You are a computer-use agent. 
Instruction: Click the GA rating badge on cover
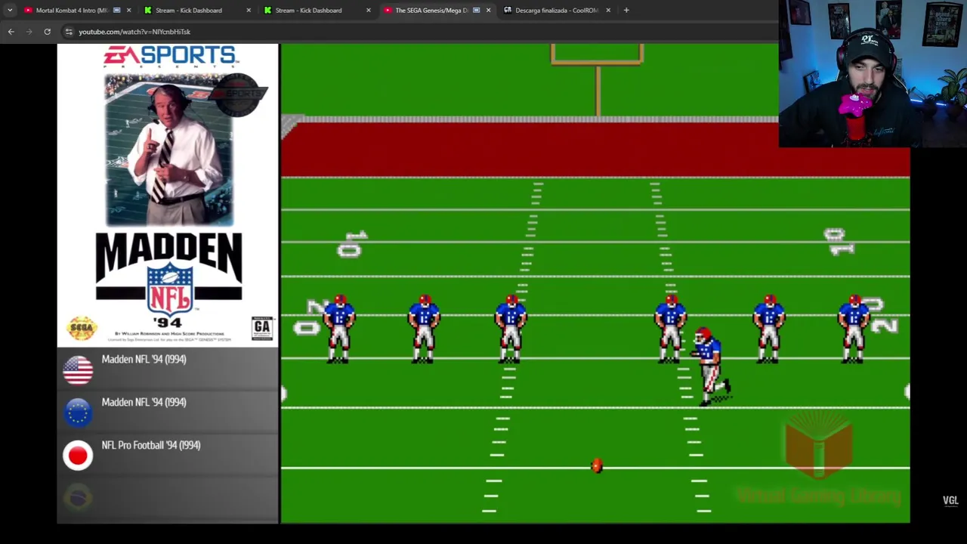click(261, 329)
